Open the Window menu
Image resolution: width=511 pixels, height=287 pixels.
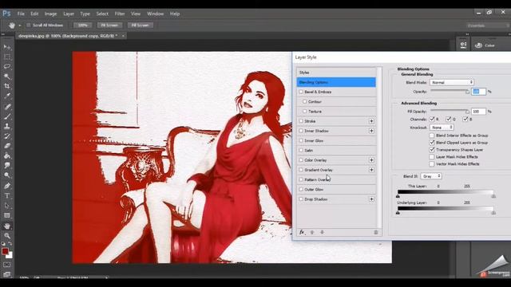coord(155,14)
